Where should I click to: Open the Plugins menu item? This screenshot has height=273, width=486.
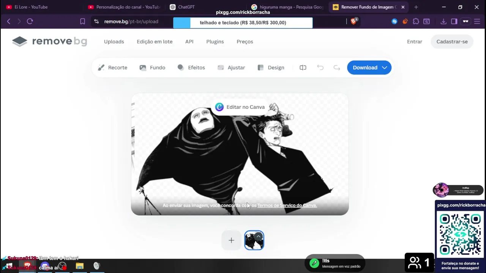tap(215, 42)
